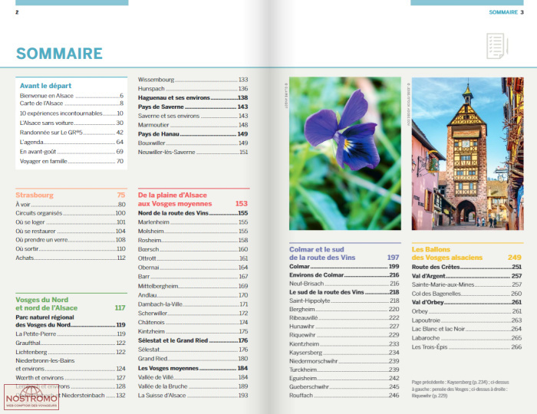Select the 'Où sortir' entry
This screenshot has height=414, width=537.
[71, 248]
